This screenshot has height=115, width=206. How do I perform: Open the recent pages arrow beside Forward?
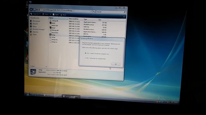pyautogui.click(x=37, y=10)
